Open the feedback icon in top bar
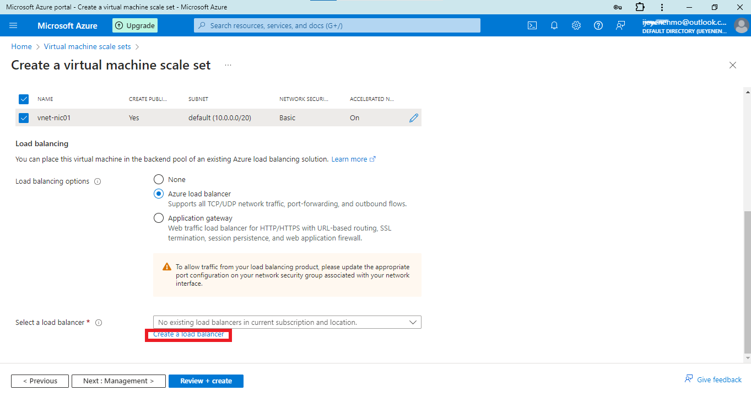Screen dimensions: 751x401 [620, 25]
